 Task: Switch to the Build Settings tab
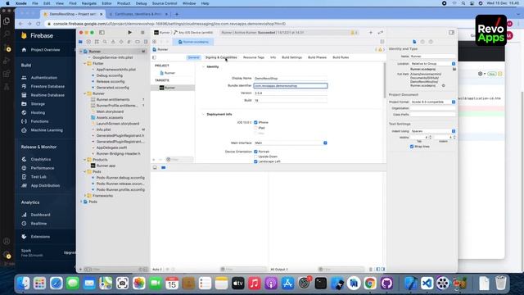tap(291, 57)
